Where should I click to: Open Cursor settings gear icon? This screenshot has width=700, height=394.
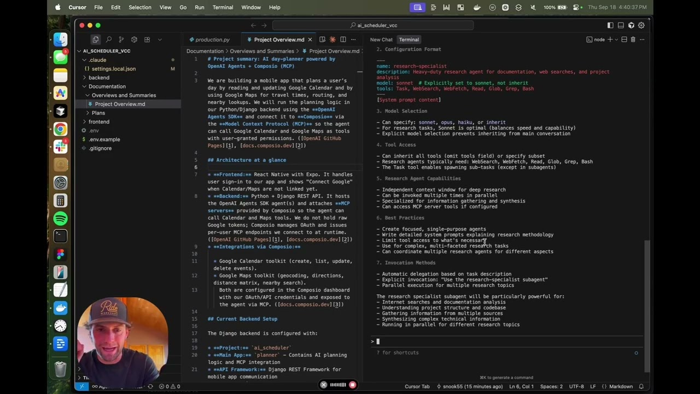pos(641,25)
